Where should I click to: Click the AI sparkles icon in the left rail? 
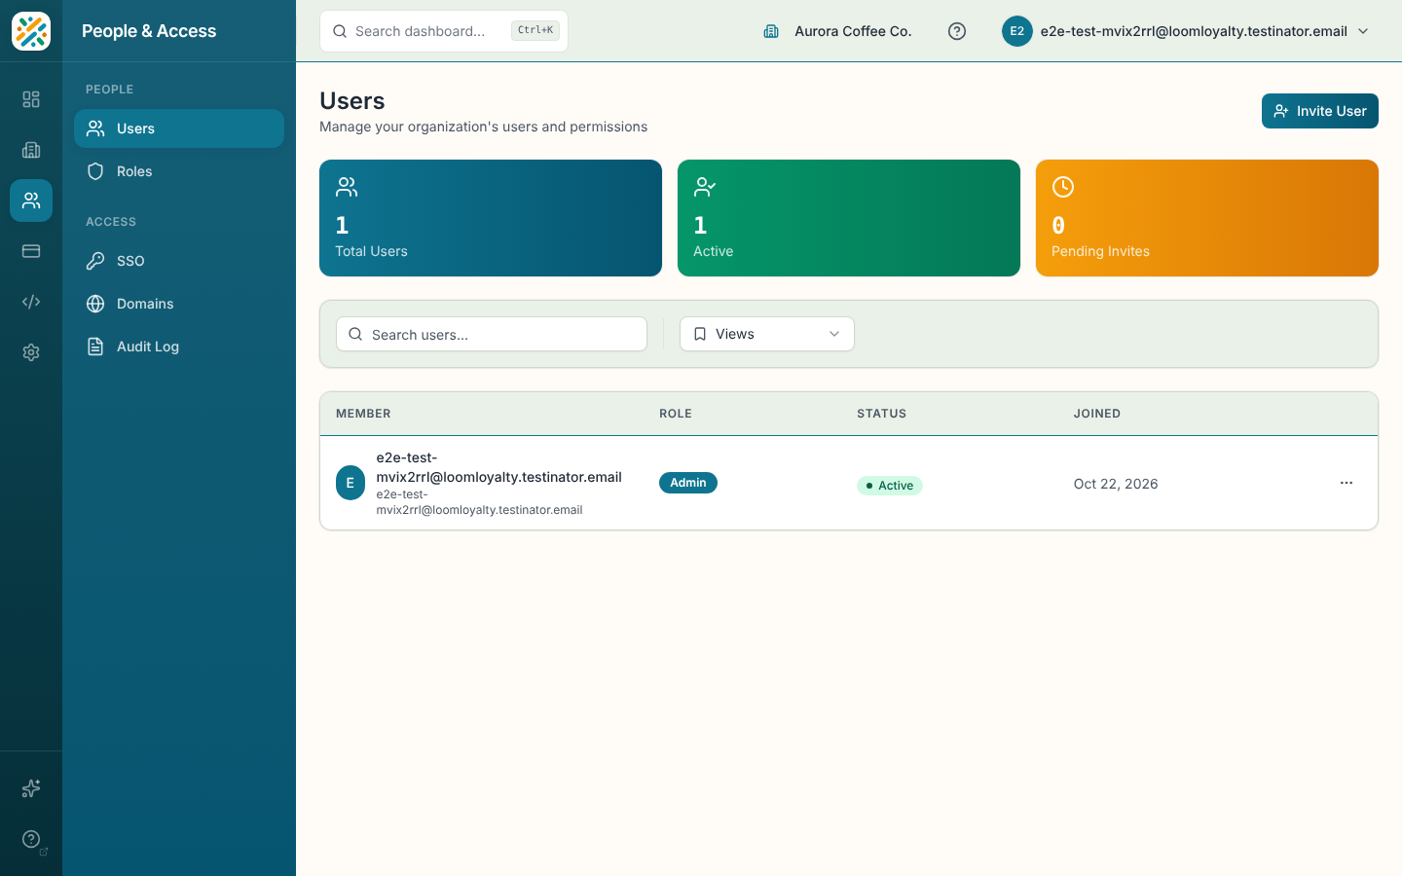click(x=31, y=788)
